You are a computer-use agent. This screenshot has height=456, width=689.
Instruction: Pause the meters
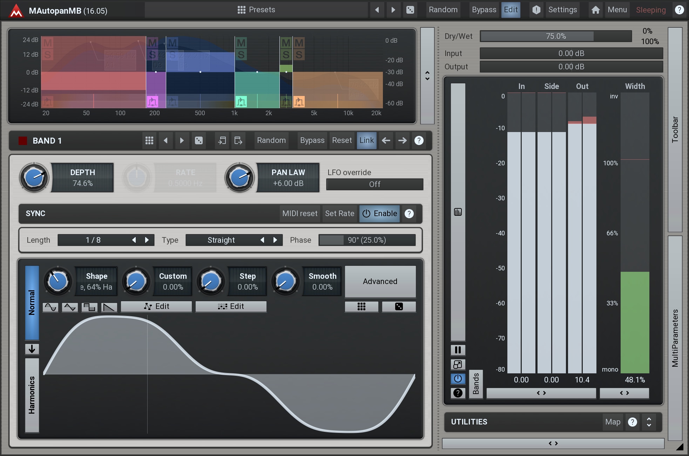coord(458,350)
